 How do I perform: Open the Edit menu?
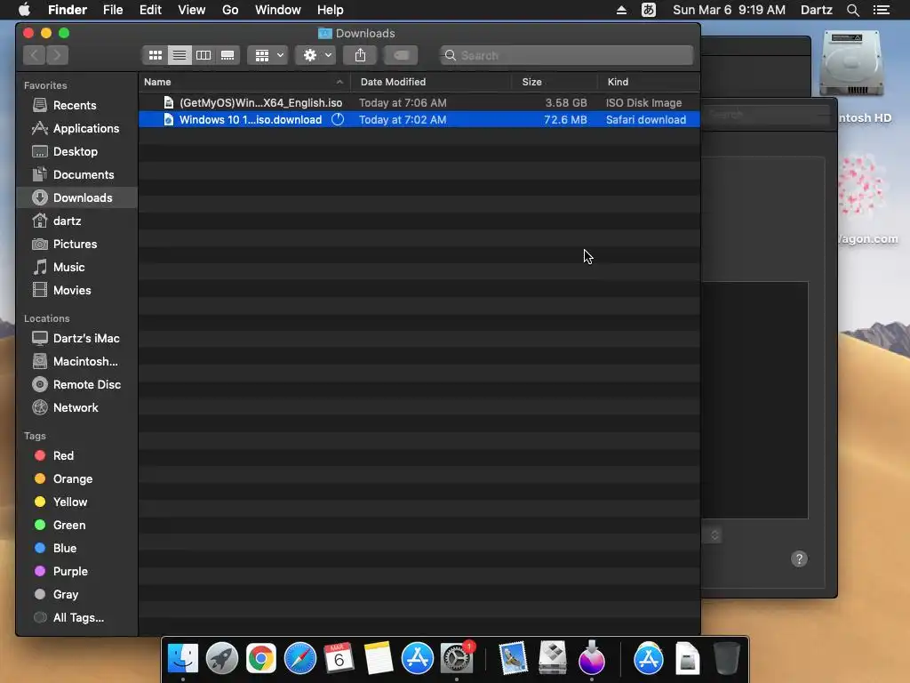(x=150, y=10)
